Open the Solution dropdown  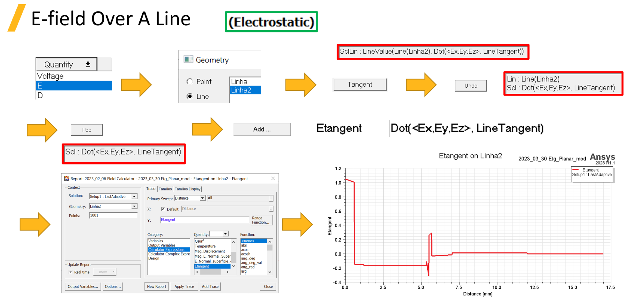click(x=134, y=196)
